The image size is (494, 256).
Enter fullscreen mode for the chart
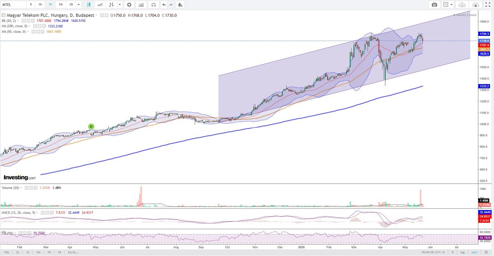(x=488, y=5)
